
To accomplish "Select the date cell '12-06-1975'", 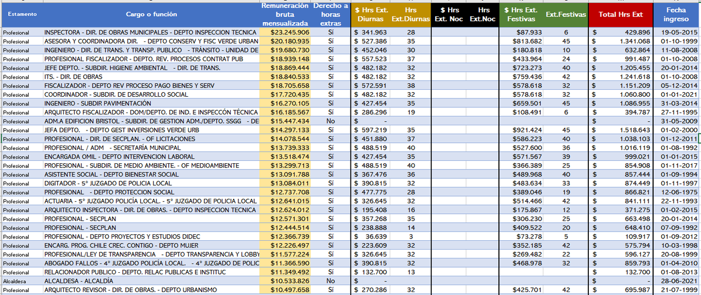I will [676, 192].
